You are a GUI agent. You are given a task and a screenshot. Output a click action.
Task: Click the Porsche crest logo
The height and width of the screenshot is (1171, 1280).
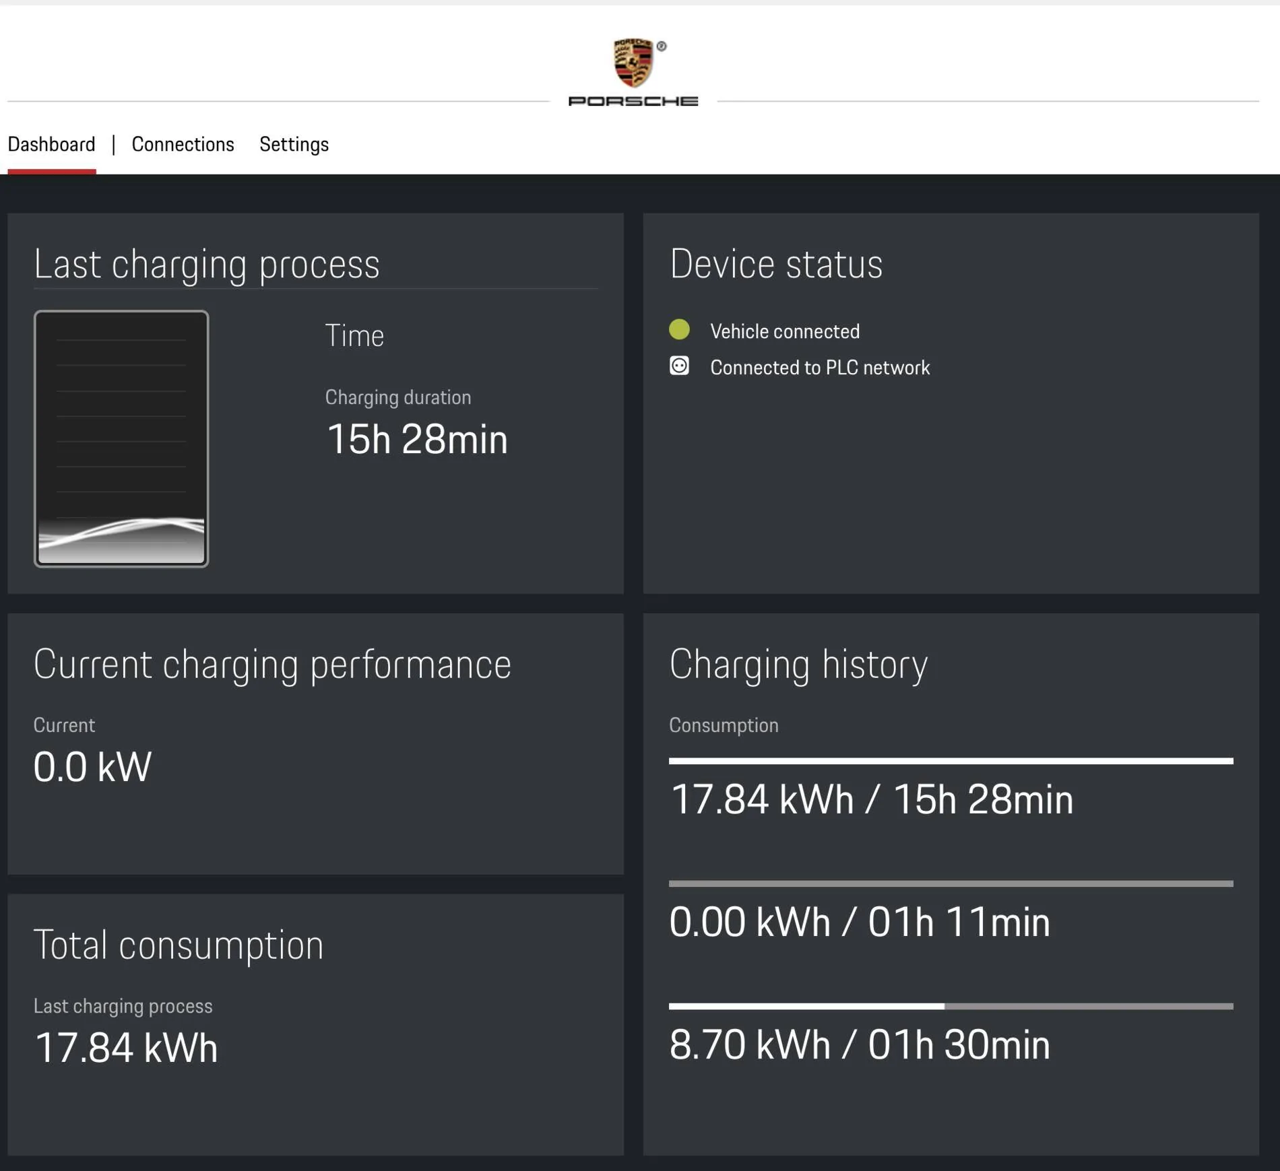633,63
